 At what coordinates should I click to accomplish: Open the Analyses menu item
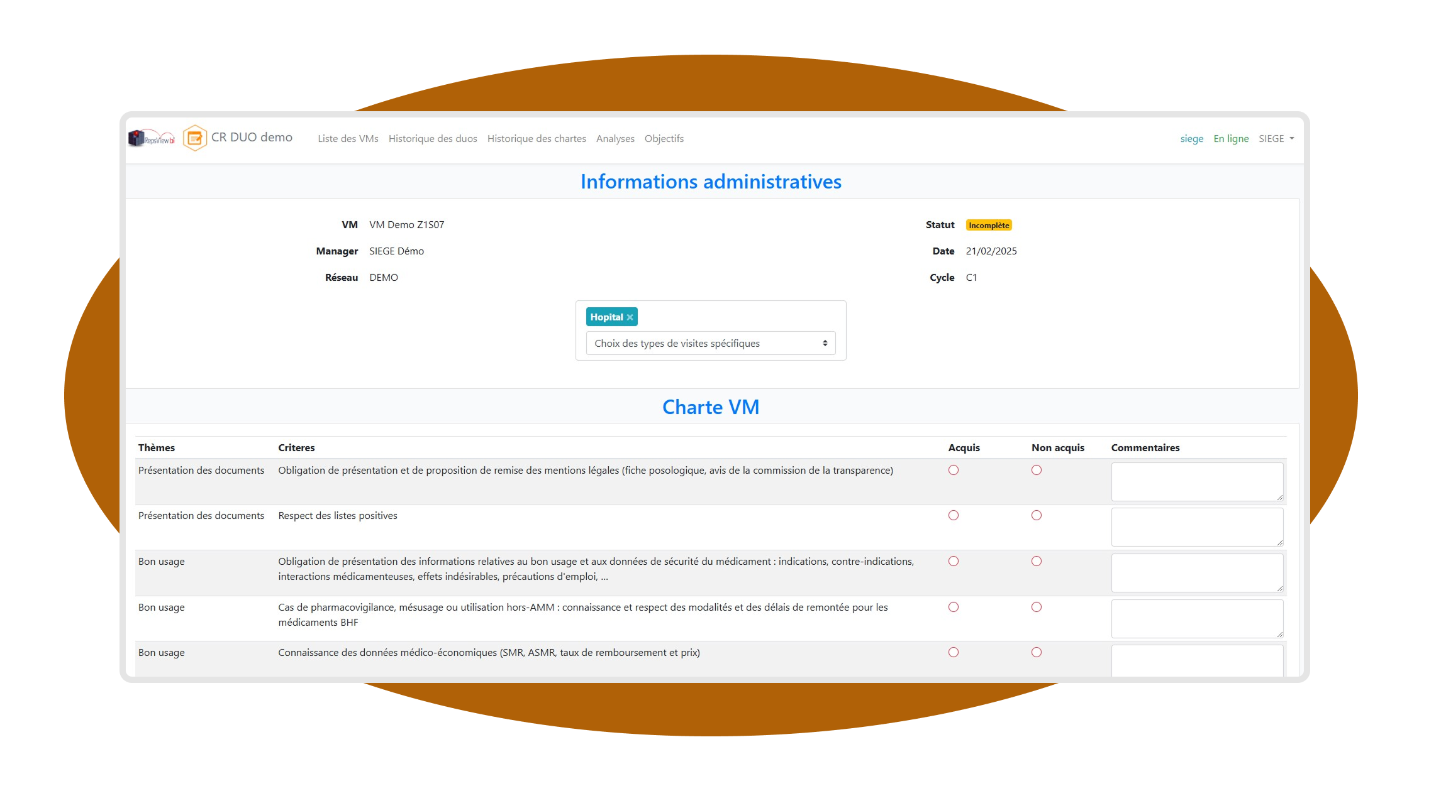pos(615,139)
